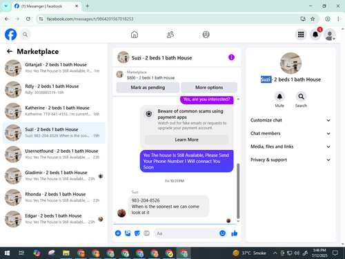Screen dimensions: 345x259
Task: Open the Windows Start menu
Action: tap(7, 253)
